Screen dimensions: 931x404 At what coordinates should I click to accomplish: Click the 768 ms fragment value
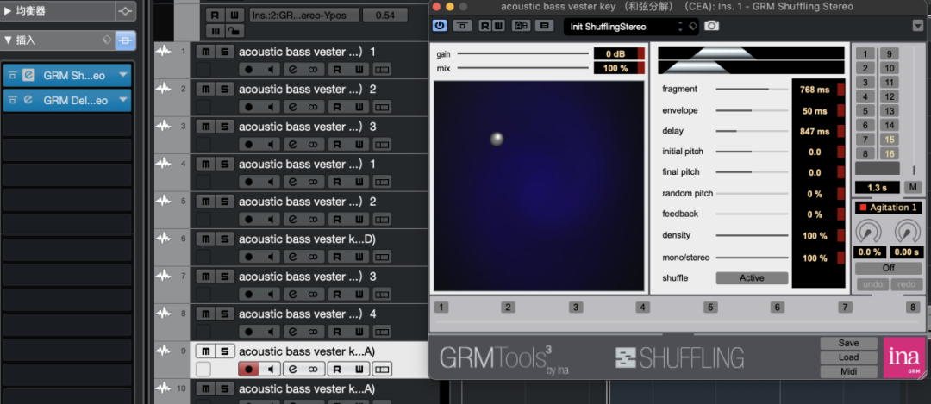click(x=815, y=90)
